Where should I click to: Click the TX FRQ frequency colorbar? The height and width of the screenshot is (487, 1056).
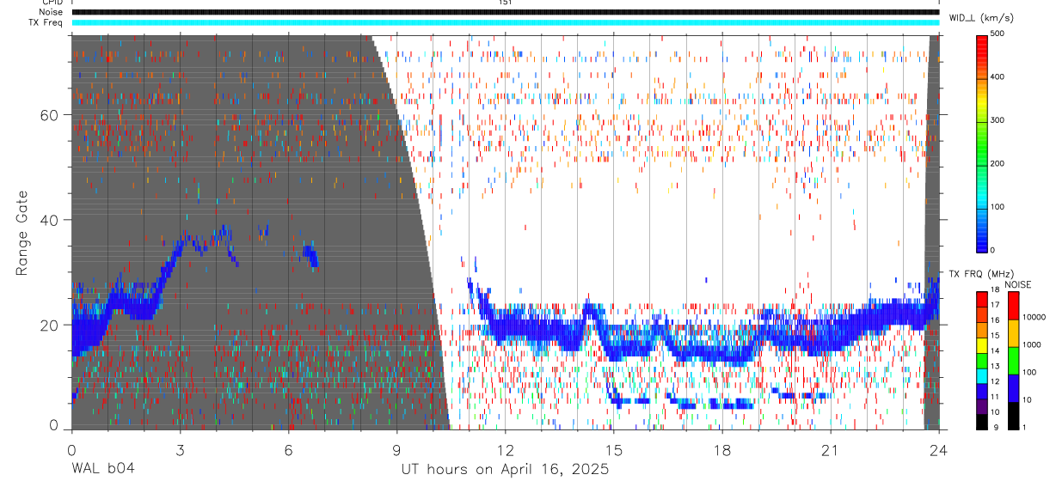point(982,361)
